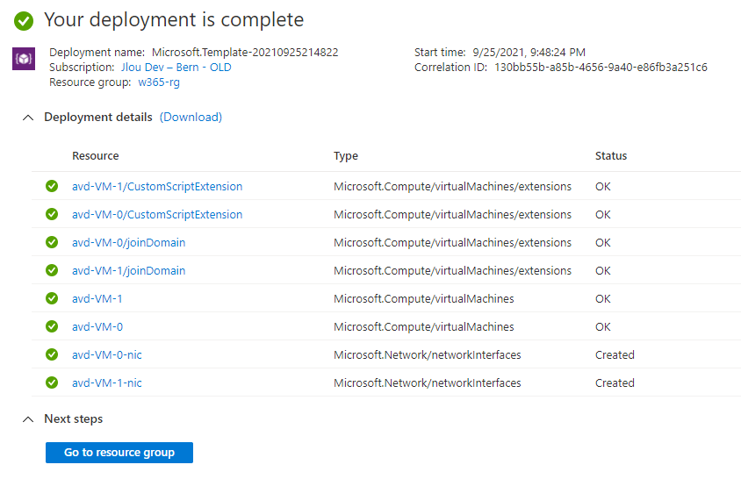
Task: Open avd-VM-0-nic network interface link
Action: tap(107, 354)
